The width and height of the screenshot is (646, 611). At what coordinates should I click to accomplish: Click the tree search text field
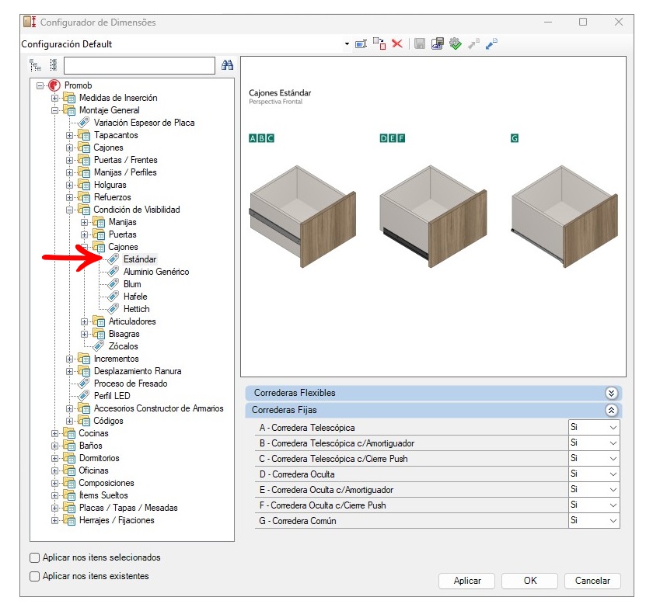pos(139,65)
